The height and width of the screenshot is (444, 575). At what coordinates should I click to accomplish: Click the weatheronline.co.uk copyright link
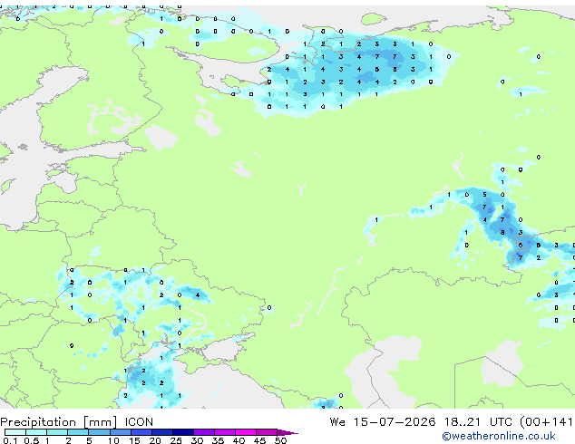coord(499,436)
